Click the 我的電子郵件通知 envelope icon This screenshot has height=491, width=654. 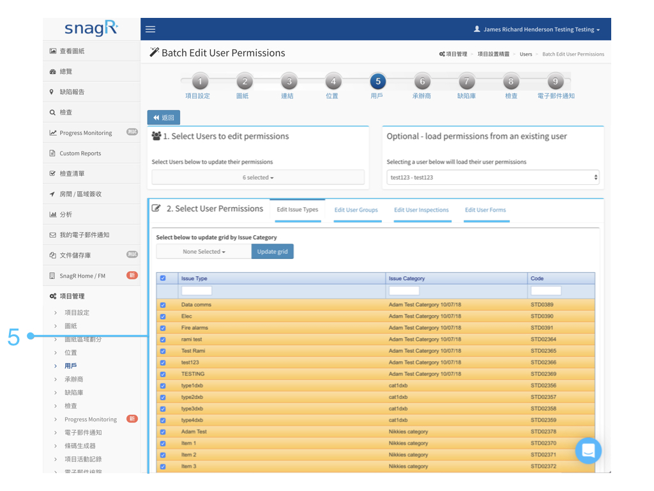tap(52, 235)
